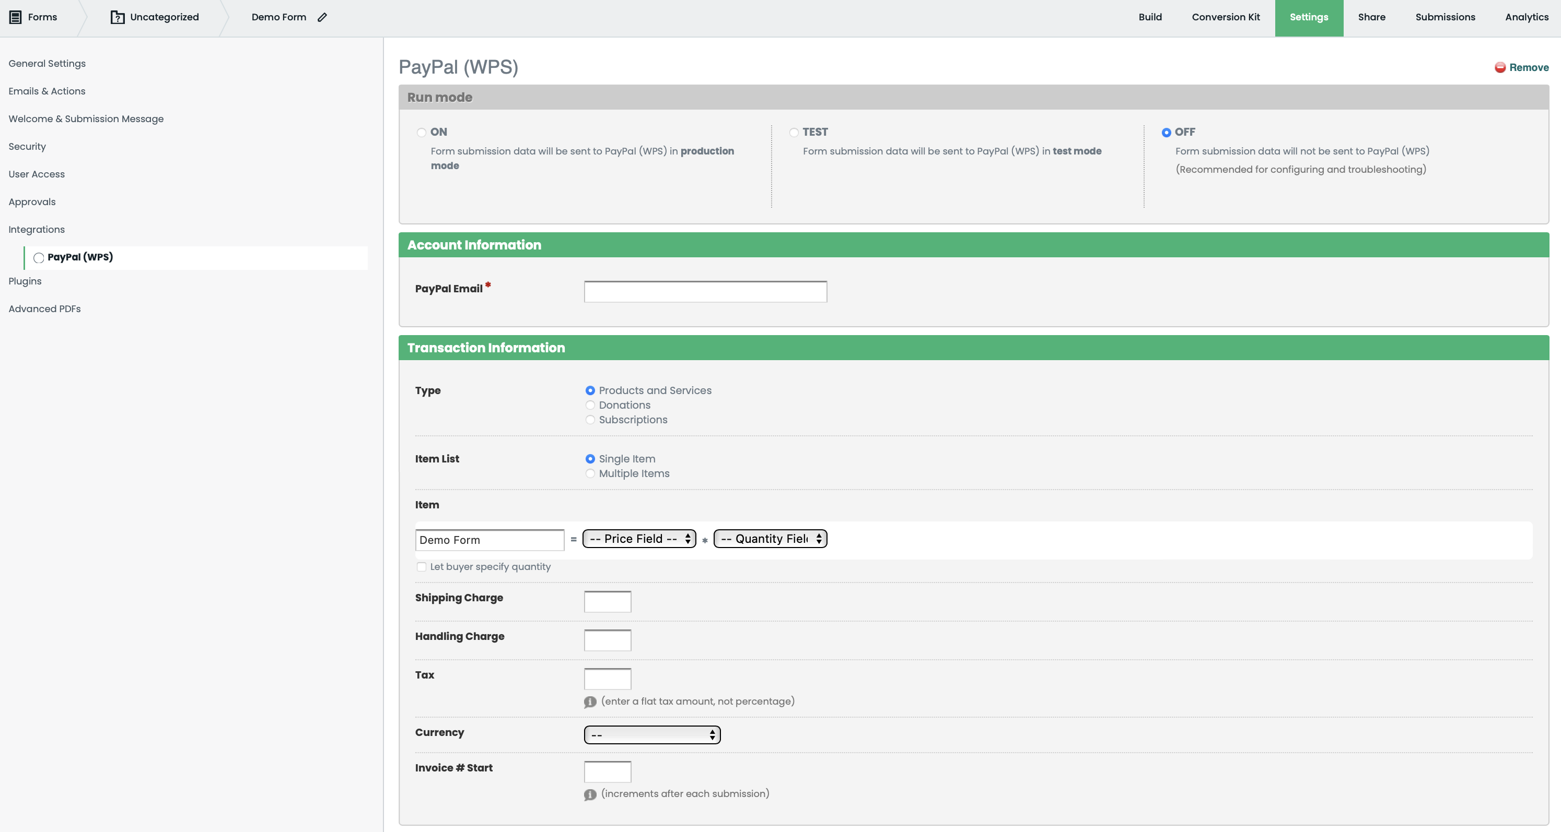Open the Currency dropdown

point(651,734)
